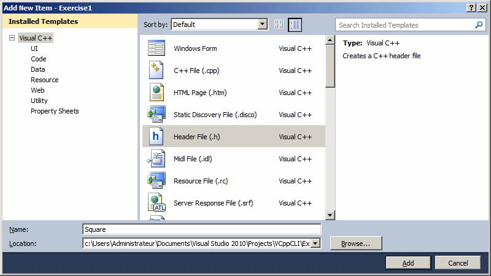Select the Windows Form template icon
491x276 pixels.
[x=157, y=48]
